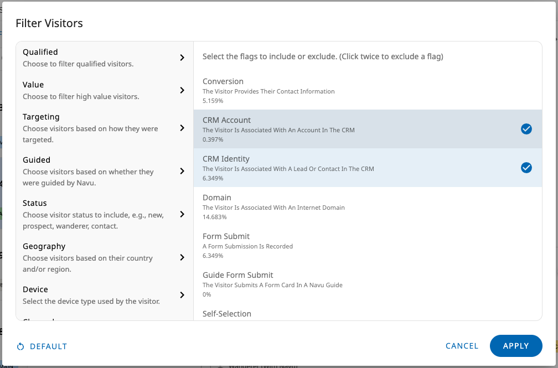Image resolution: width=558 pixels, height=368 pixels.
Task: Expand the Targeting filter chevron
Action: [x=182, y=128]
